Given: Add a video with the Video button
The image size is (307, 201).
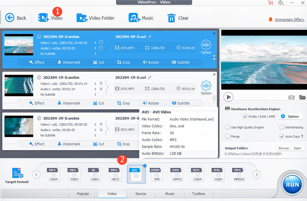Looking at the screenshot, I should 50,18.
